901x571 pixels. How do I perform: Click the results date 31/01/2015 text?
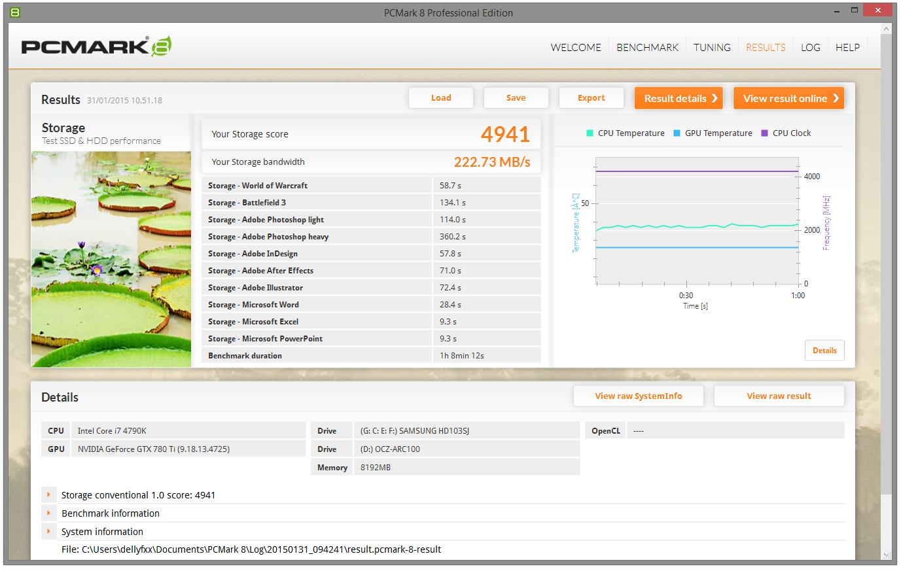pyautogui.click(x=124, y=101)
